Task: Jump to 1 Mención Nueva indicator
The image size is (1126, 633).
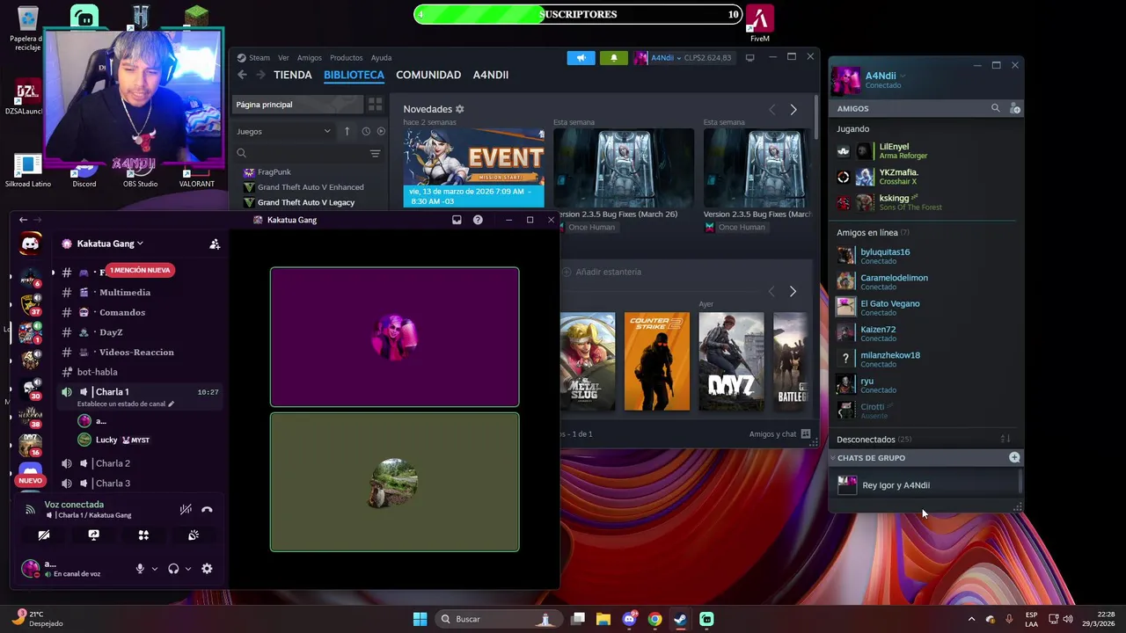Action: point(140,270)
